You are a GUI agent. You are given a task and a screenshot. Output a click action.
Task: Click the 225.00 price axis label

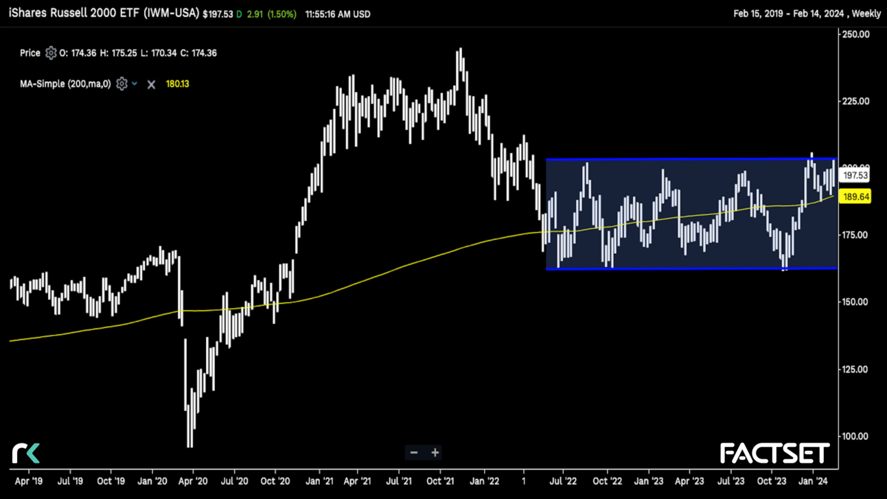click(x=855, y=101)
